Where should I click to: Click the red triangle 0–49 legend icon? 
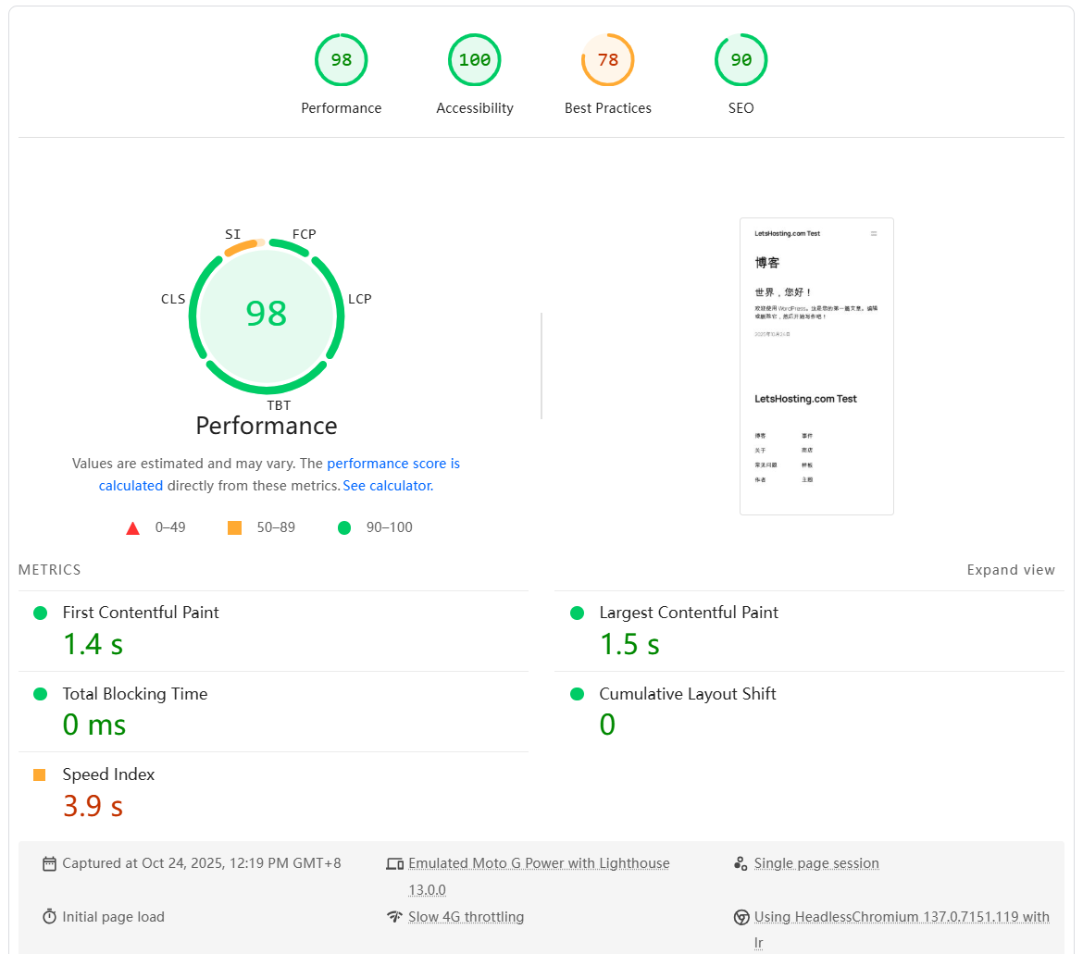[x=132, y=528]
